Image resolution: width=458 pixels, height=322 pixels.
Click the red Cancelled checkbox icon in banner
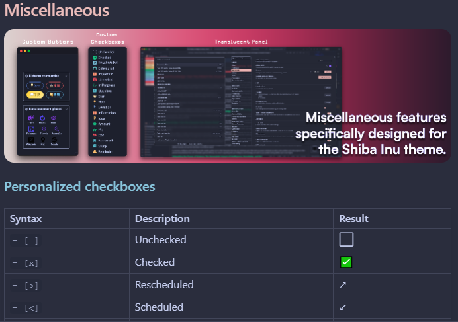click(x=95, y=79)
